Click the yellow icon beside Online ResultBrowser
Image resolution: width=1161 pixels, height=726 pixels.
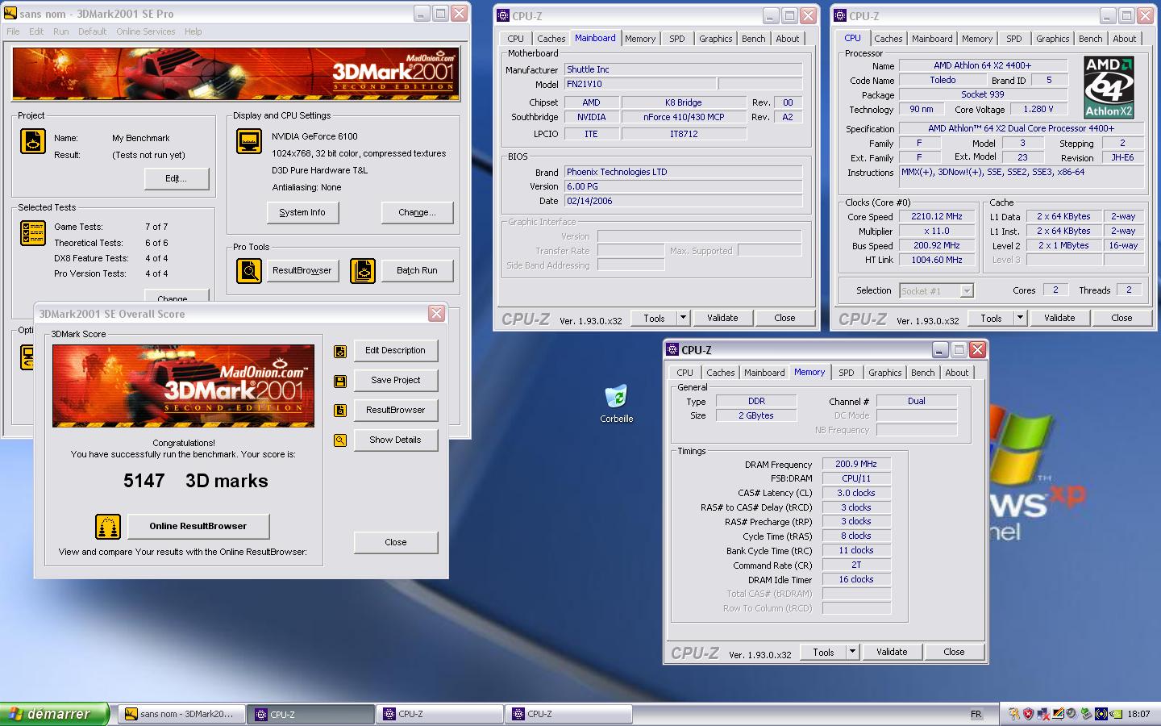[108, 527]
